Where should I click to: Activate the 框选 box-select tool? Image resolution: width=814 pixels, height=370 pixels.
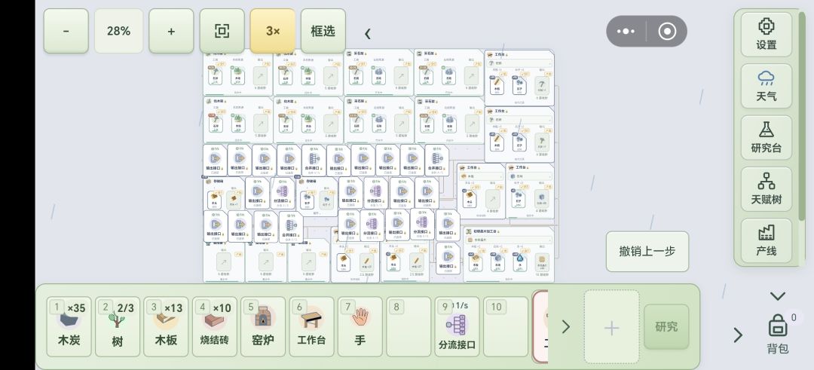tap(323, 31)
